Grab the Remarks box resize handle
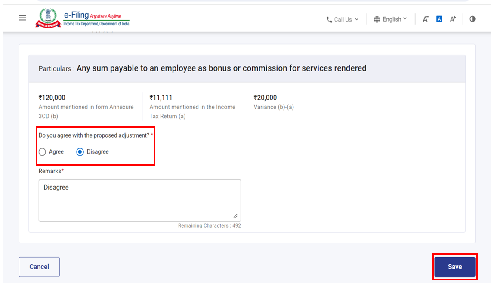Screen dimensions: 491x283 pyautogui.click(x=235, y=216)
